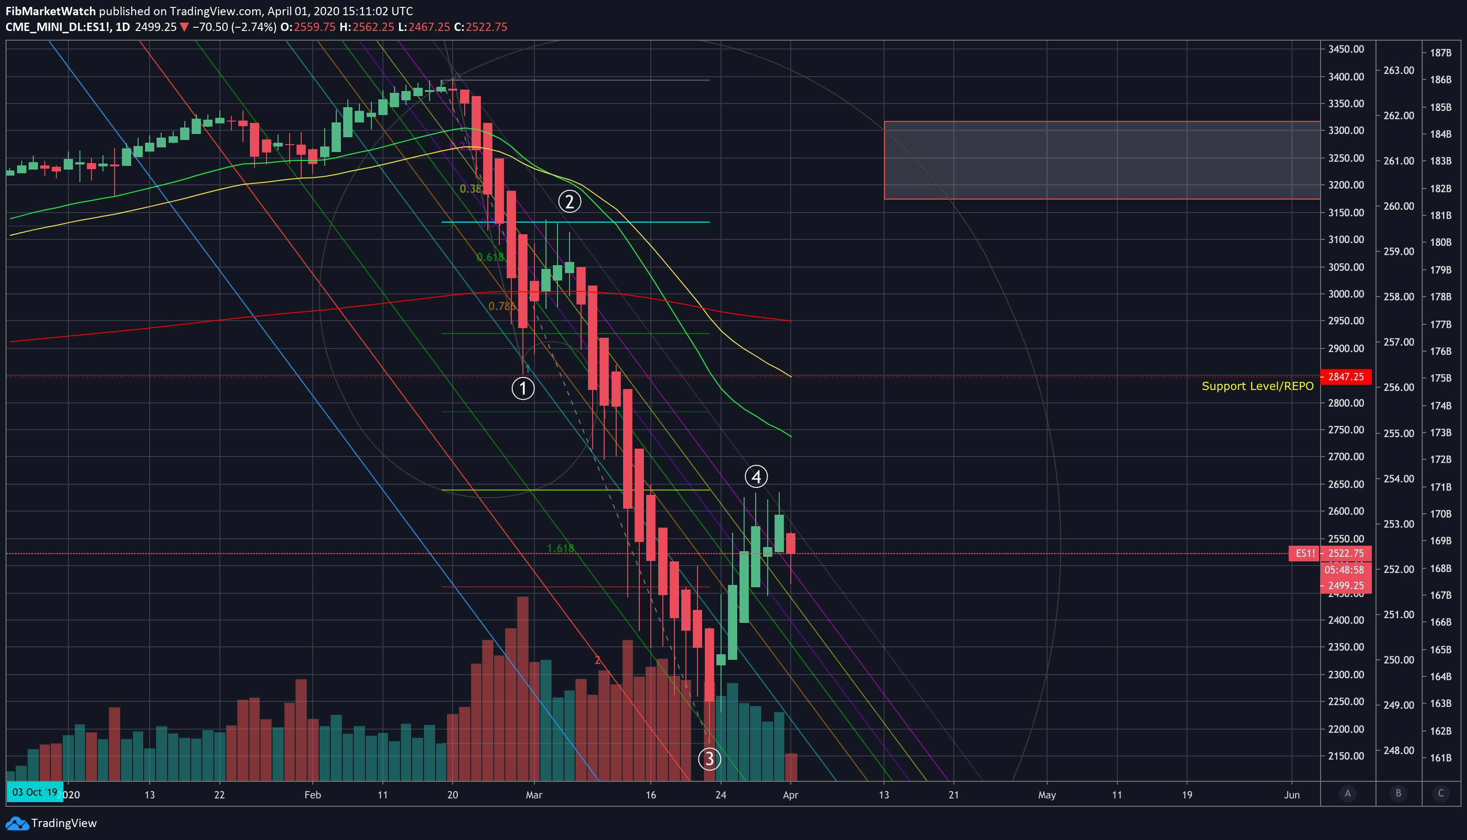Click the scale C button
This screenshot has height=840, width=1467.
(1441, 793)
